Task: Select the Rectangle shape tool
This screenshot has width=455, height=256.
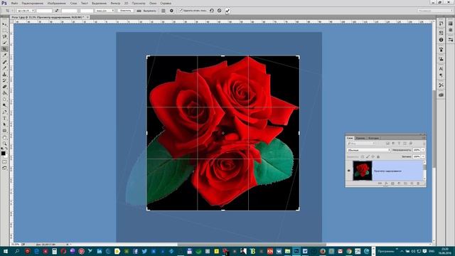Action: point(4,131)
